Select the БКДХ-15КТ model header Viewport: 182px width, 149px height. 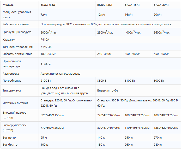[x=137, y=5]
